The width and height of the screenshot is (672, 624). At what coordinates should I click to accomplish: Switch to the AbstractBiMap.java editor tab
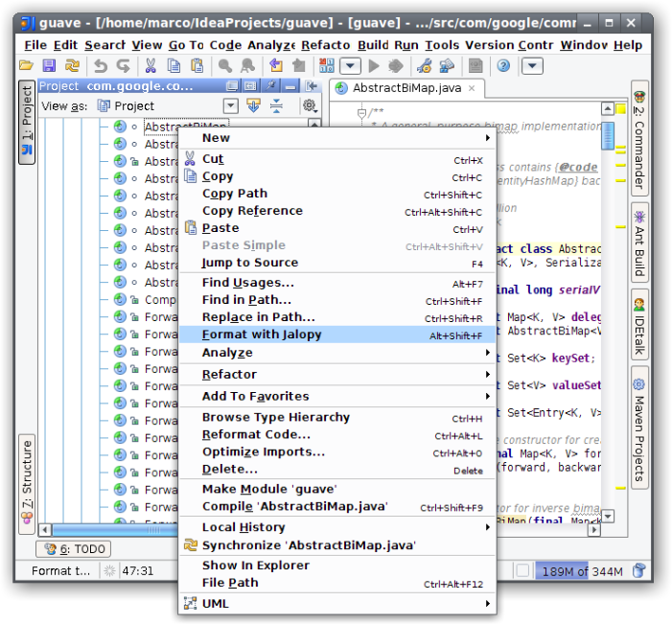tap(406, 88)
